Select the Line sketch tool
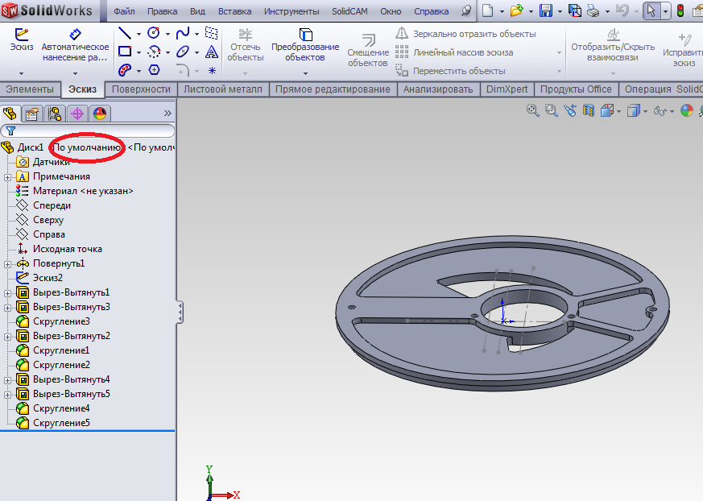The width and height of the screenshot is (703, 501). [x=125, y=33]
